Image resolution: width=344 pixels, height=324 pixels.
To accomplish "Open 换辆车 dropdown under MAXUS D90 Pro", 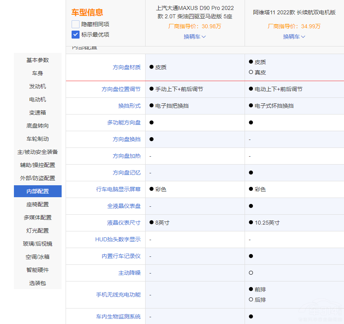I will (194, 37).
